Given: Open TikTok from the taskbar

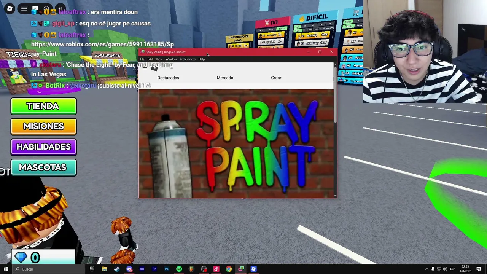Looking at the screenshot, I should pyautogui.click(x=216, y=269).
